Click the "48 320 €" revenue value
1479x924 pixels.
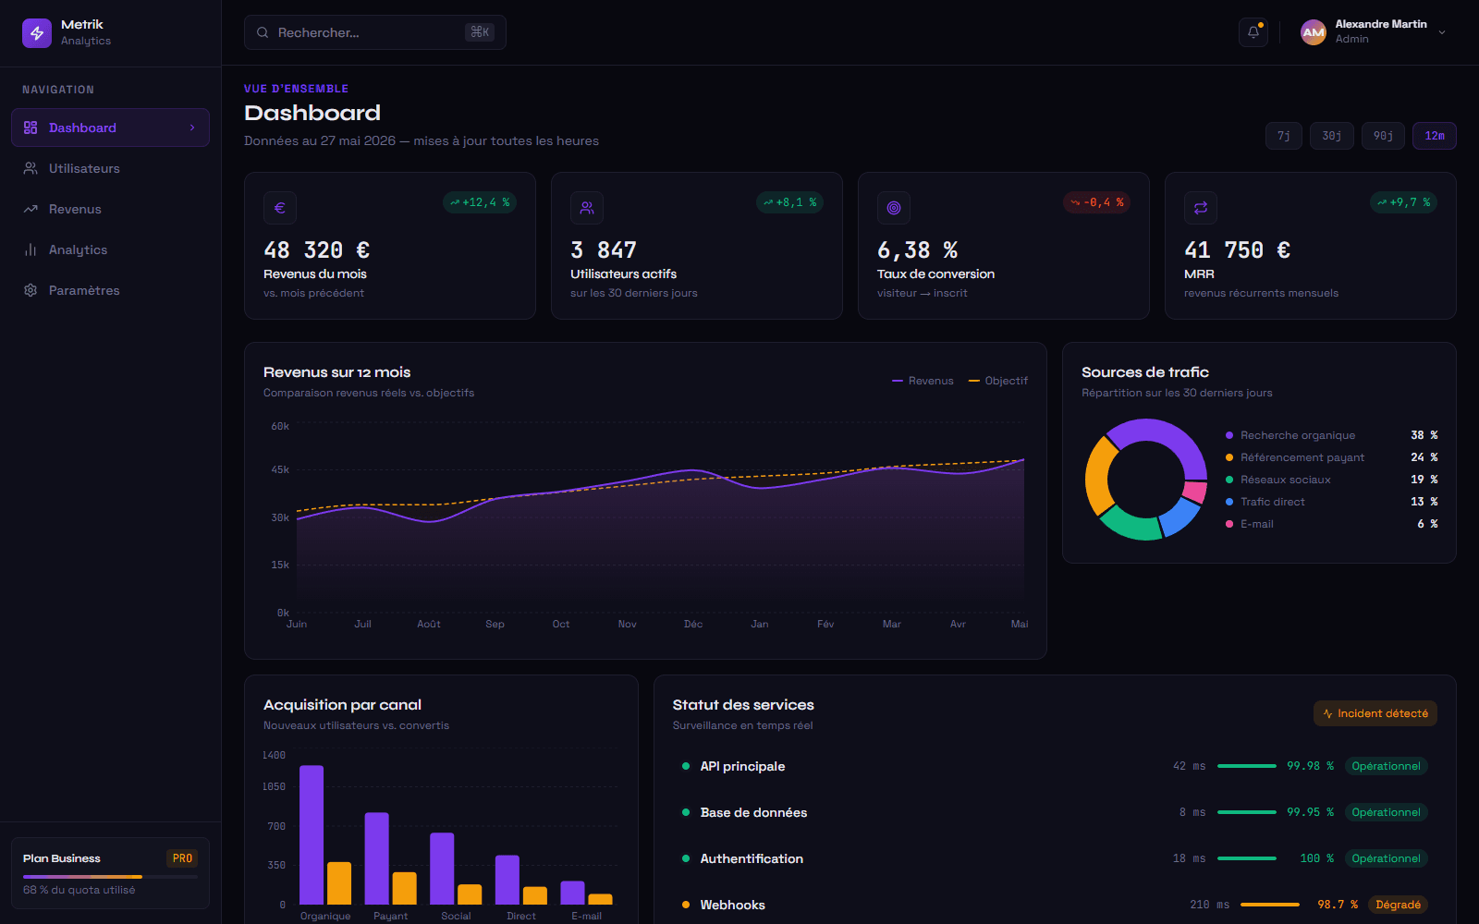[x=316, y=250]
